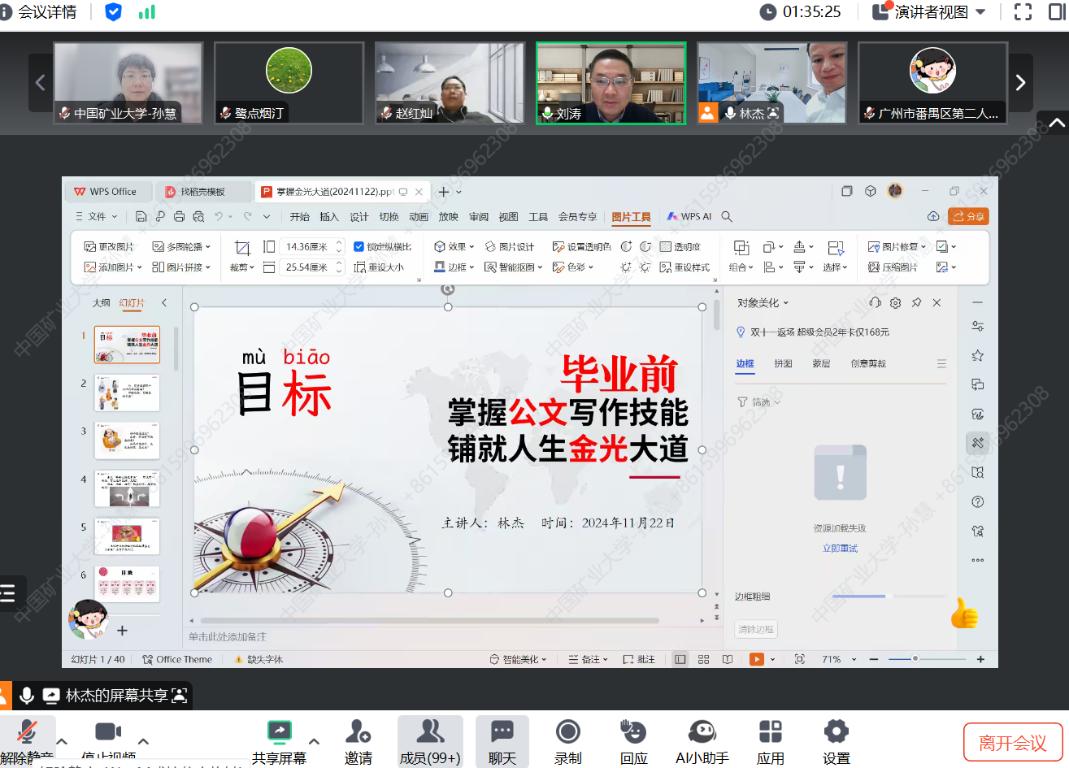Click the 立即重试 retry link
The height and width of the screenshot is (768, 1069).
point(840,549)
